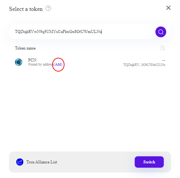This screenshot has height=178, width=180.
Task: Focus the token address search field
Action: [x=82, y=32]
